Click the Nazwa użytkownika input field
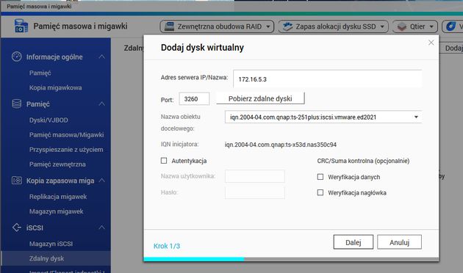 tap(255, 176)
